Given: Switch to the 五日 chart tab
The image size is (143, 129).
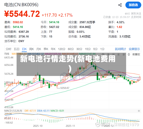Looking at the screenshot, I should (17, 49).
